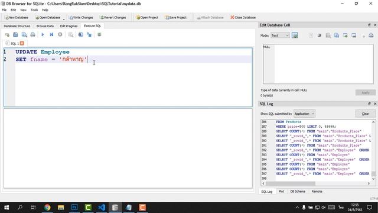Click in the Edit Cell NULL text area
378x213 pixels.
(x=318, y=64)
